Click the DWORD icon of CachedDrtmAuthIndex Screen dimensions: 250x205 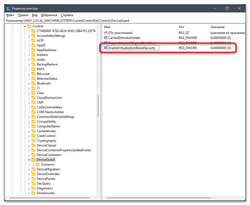[x=106, y=38]
